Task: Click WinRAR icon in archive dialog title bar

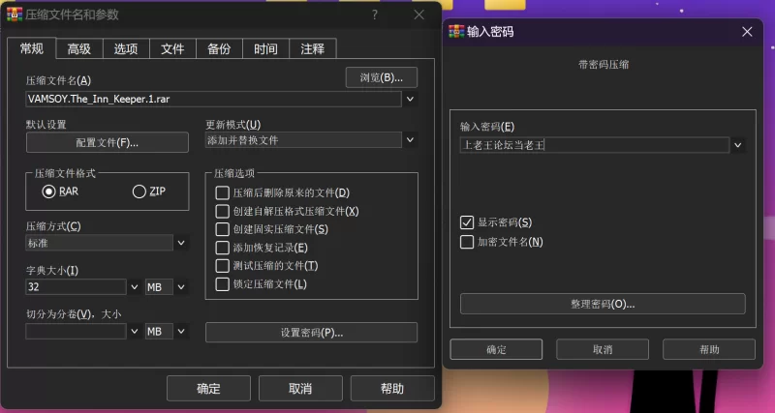Action: 15,15
